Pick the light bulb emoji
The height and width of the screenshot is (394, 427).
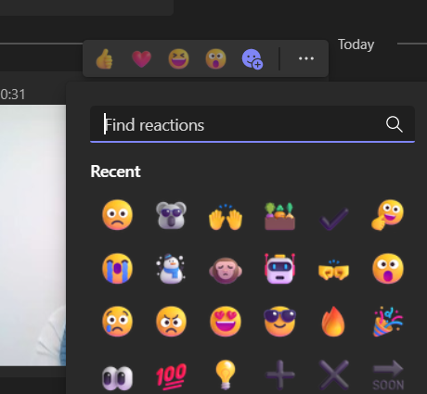(x=226, y=375)
